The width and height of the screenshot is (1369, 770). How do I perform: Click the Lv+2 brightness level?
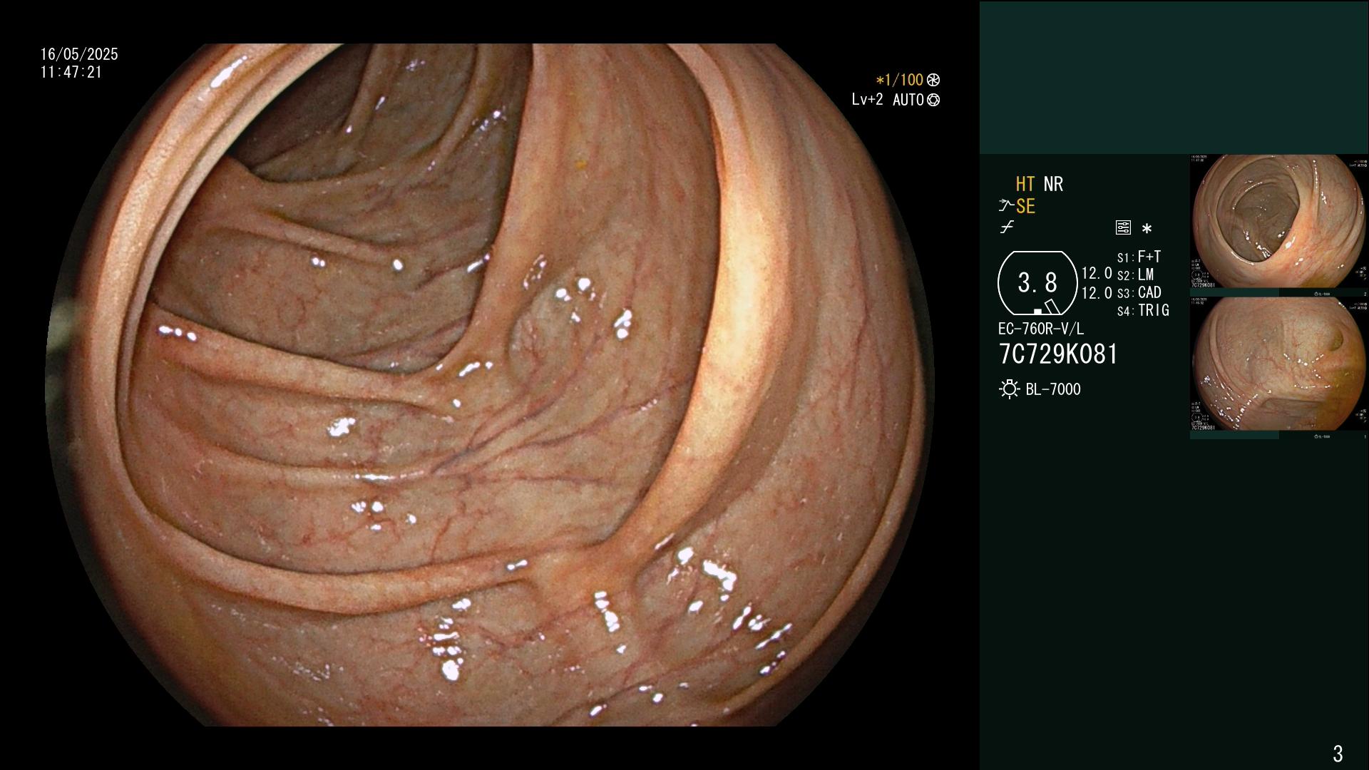(868, 100)
